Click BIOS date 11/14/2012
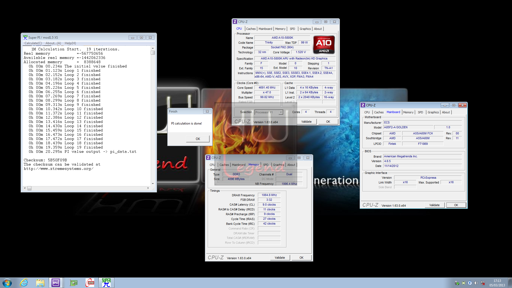This screenshot has width=512, height=288. (422, 166)
